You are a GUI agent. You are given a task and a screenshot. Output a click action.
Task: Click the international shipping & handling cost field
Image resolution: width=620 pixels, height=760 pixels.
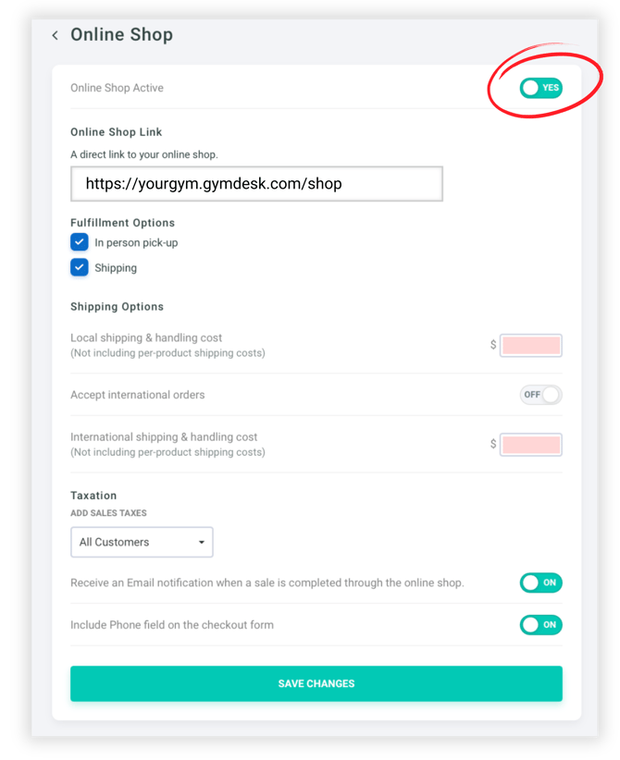[x=531, y=445]
